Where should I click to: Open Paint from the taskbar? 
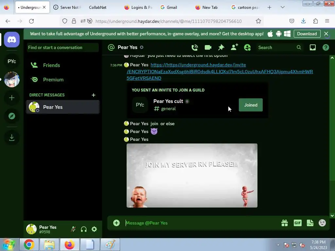(x=110, y=244)
